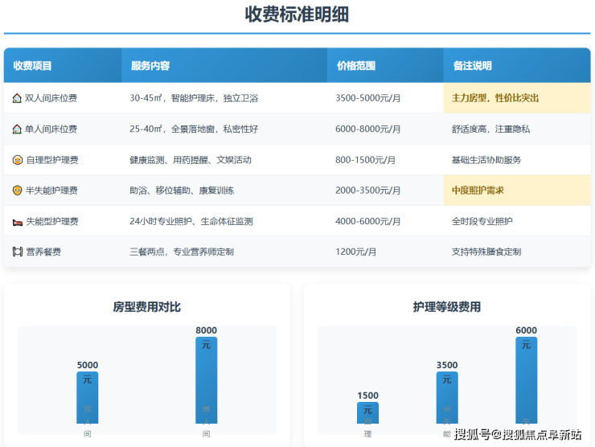595x447 pixels.
Task: Click the 3500 bar in 护理等级费用 chart
Action: (447, 397)
